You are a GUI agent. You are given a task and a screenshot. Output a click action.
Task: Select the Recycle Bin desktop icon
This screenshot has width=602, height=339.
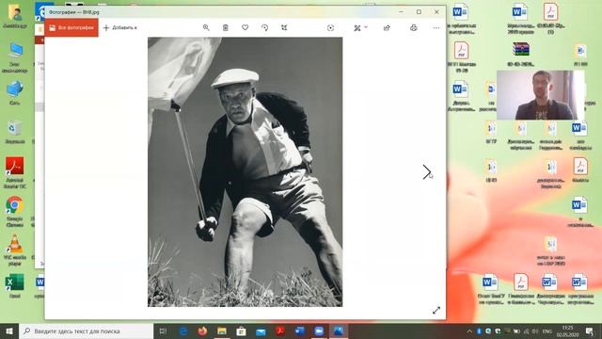click(15, 132)
